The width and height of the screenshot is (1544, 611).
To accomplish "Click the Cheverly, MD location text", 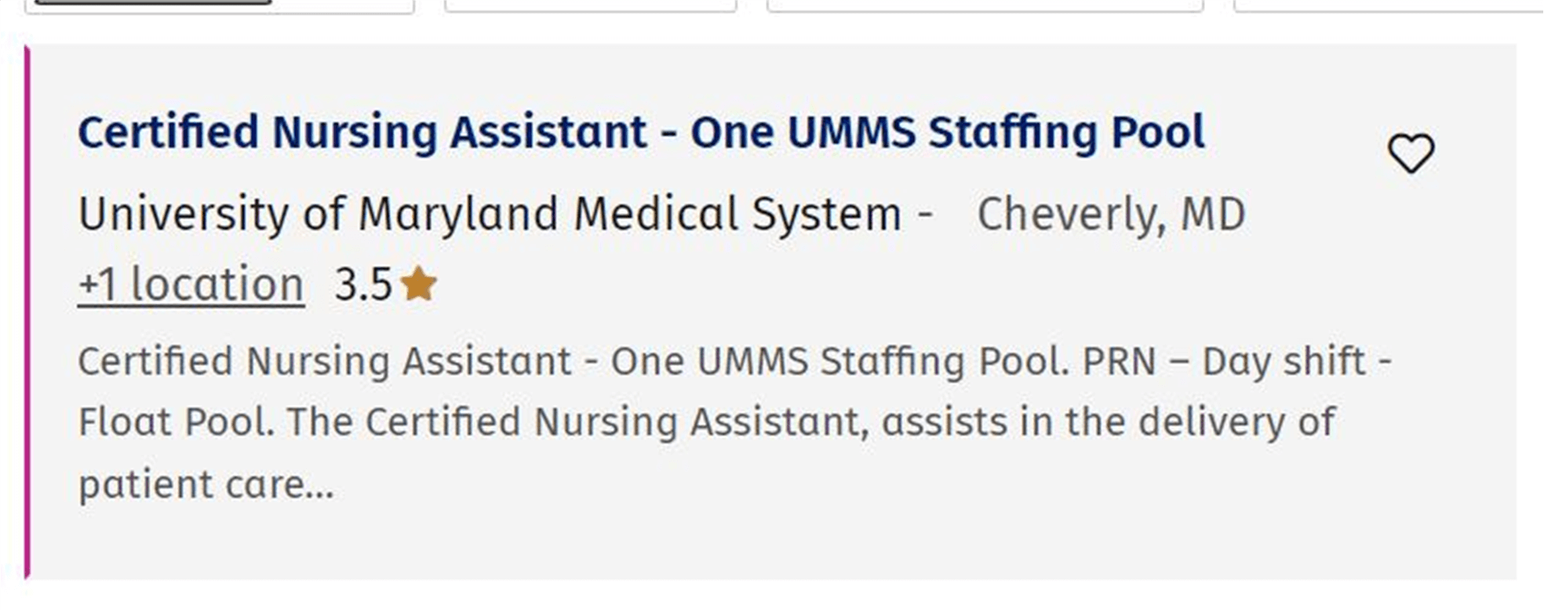I will click(1111, 213).
